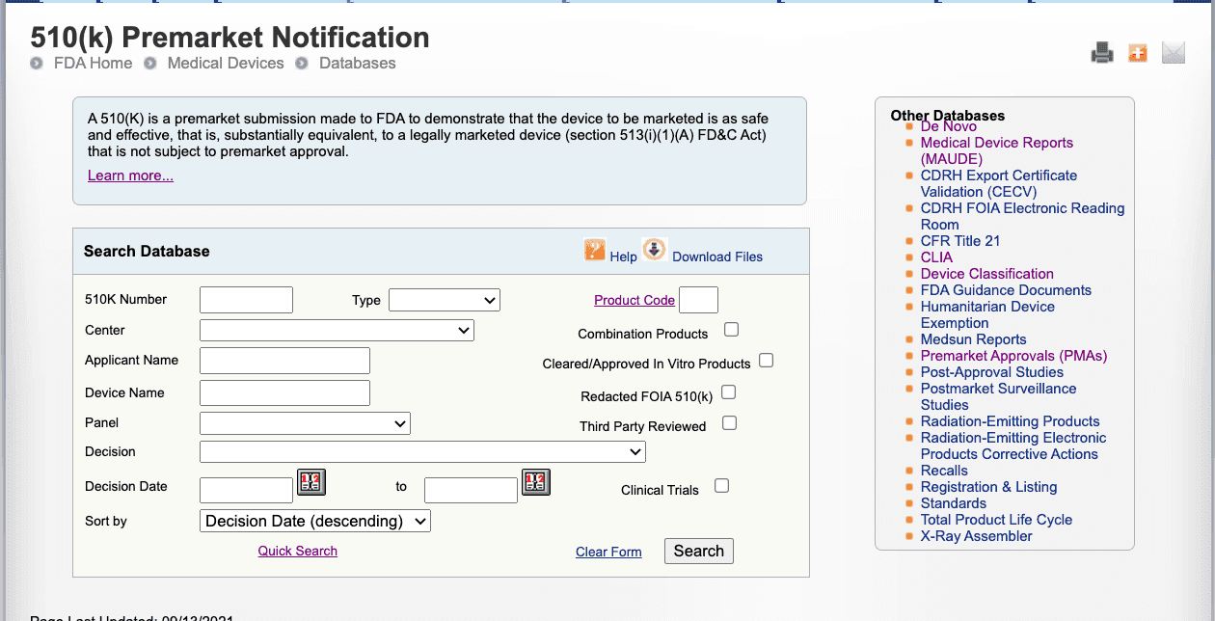The width and height of the screenshot is (1215, 621).
Task: Open CDRH Export Certificate Validation link
Action: tap(999, 183)
